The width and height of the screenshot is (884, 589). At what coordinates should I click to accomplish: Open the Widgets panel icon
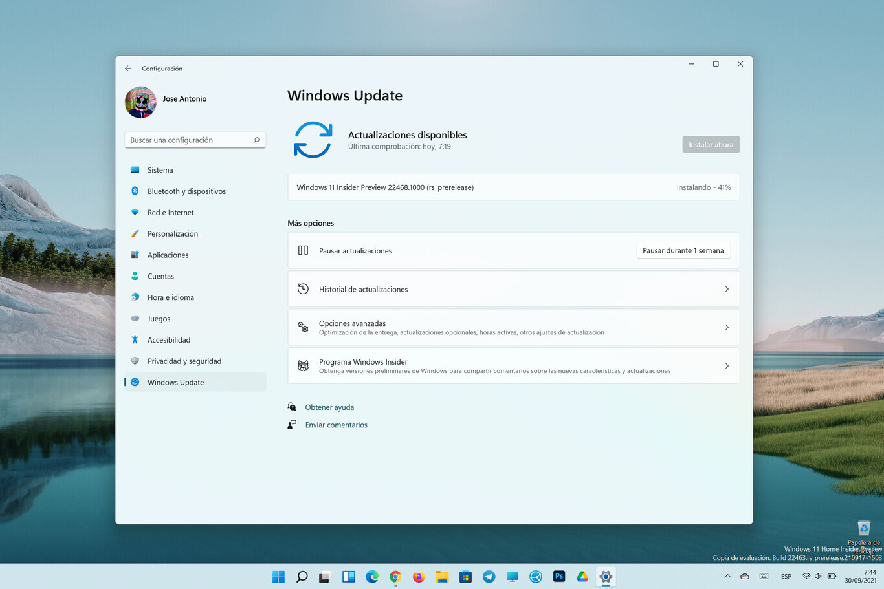point(349,577)
